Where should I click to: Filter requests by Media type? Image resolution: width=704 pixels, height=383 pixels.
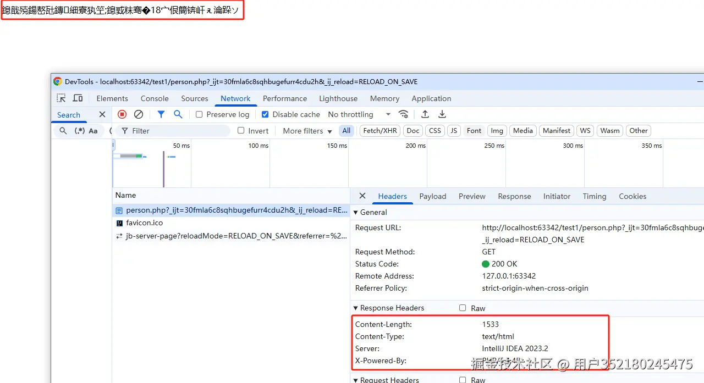(x=522, y=131)
